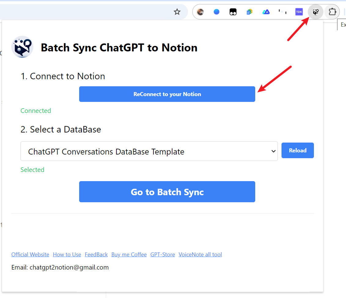This screenshot has width=346, height=298.
Task: Visit the Buy me Coffee link
Action: click(x=129, y=255)
